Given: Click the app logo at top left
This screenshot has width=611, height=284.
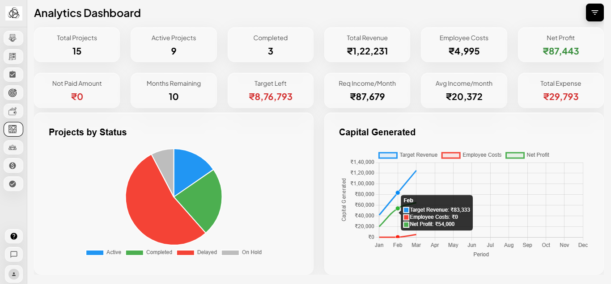Looking at the screenshot, I should tap(13, 13).
